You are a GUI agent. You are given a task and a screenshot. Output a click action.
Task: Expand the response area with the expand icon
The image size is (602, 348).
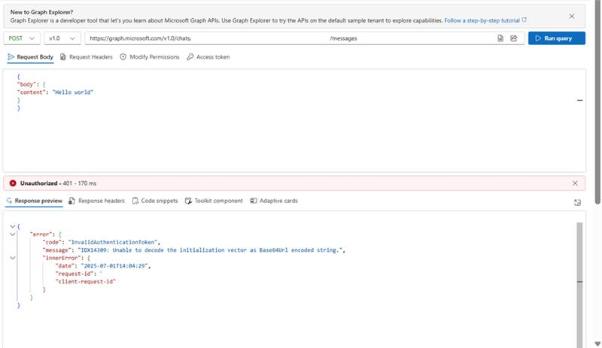coord(577,203)
